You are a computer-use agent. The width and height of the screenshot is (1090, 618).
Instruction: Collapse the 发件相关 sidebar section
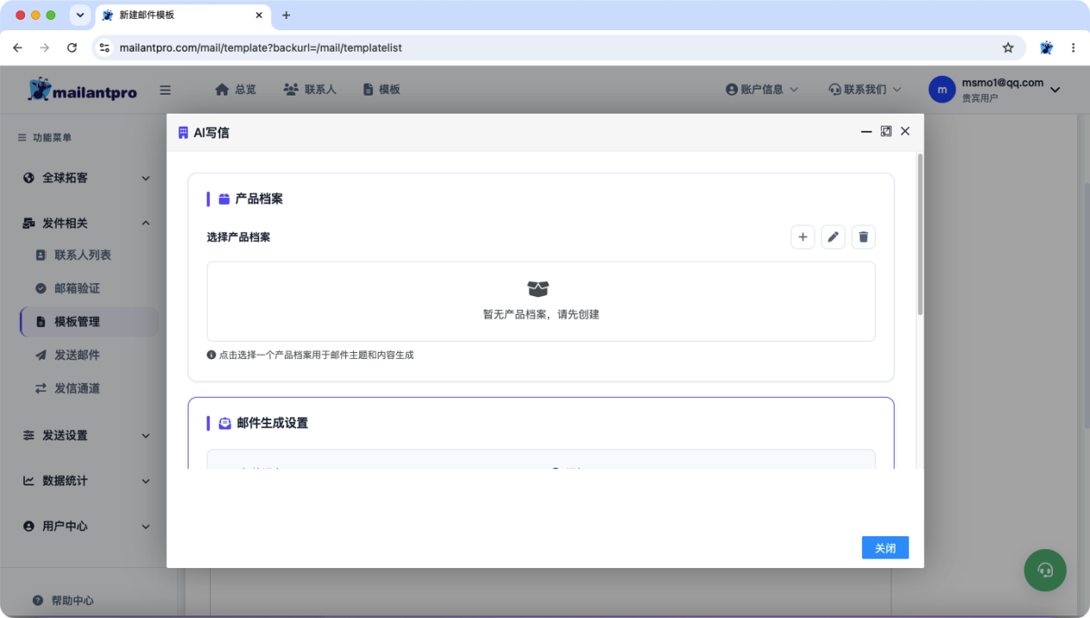(86, 223)
